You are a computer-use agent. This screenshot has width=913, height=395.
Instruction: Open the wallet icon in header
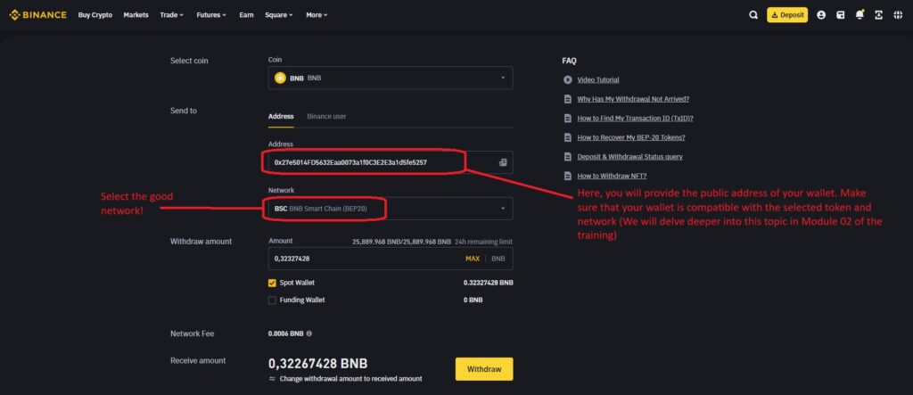(x=840, y=15)
